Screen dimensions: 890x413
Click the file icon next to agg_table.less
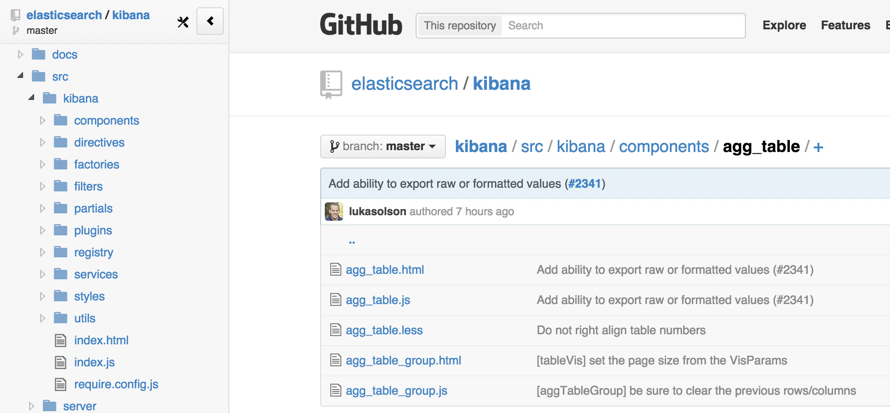coord(336,330)
